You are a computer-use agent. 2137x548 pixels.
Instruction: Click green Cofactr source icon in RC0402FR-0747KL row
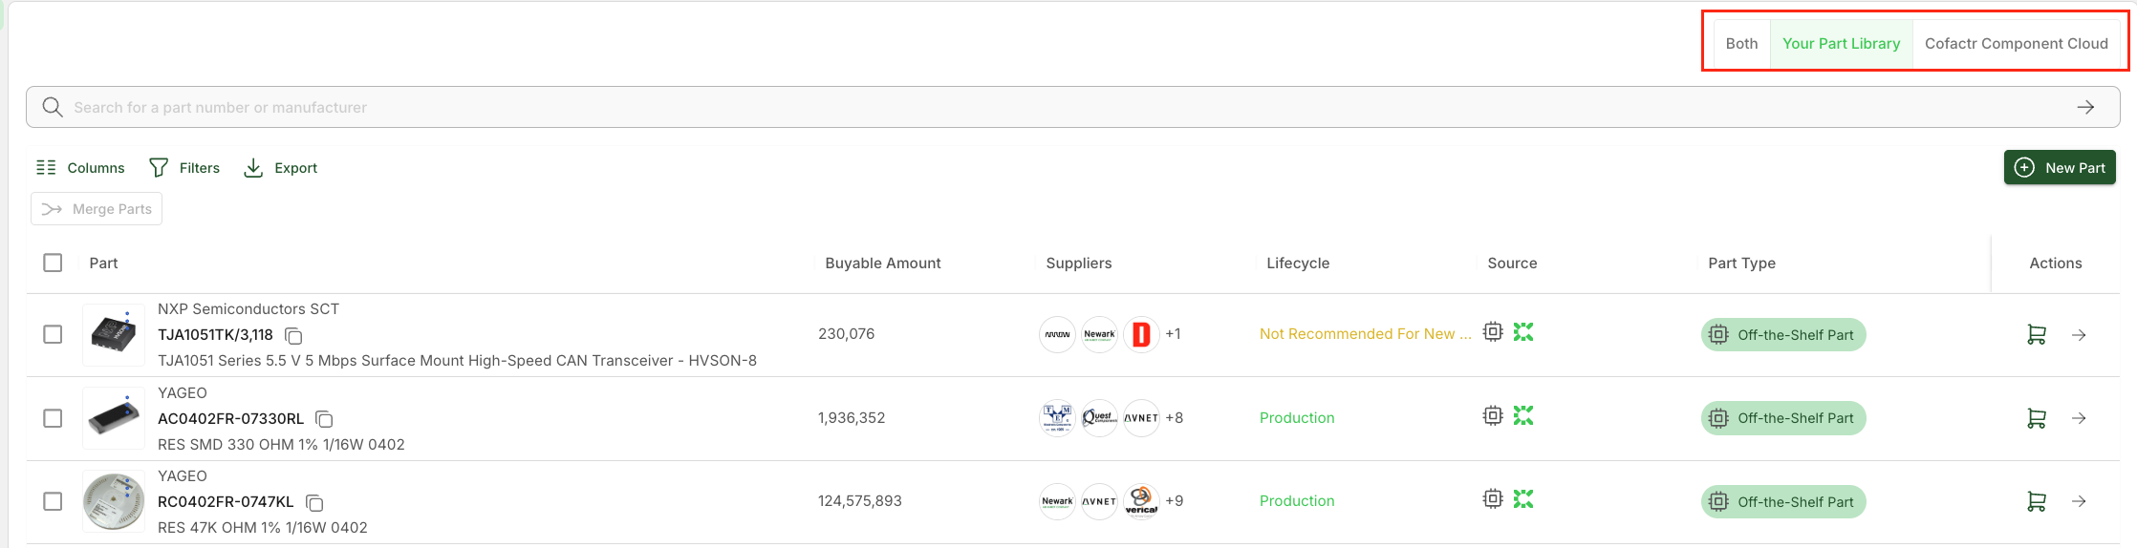coord(1523,498)
